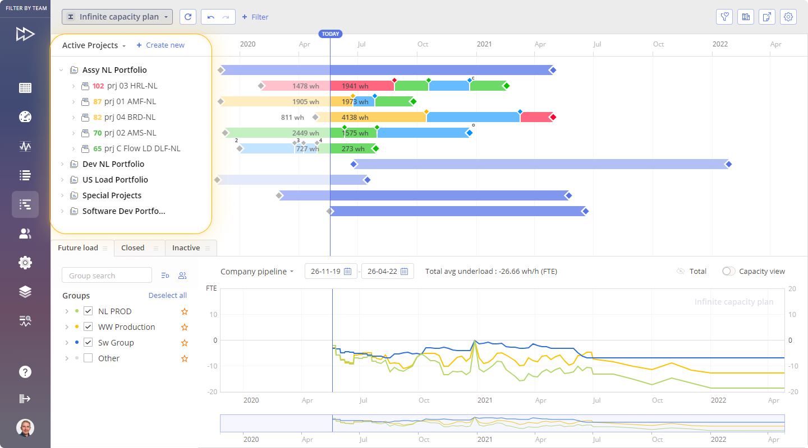This screenshot has height=448, width=808.
Task: Click the help question mark icon
Action: [25, 372]
